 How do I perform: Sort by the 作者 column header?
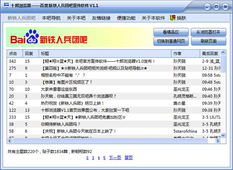click(x=185, y=53)
